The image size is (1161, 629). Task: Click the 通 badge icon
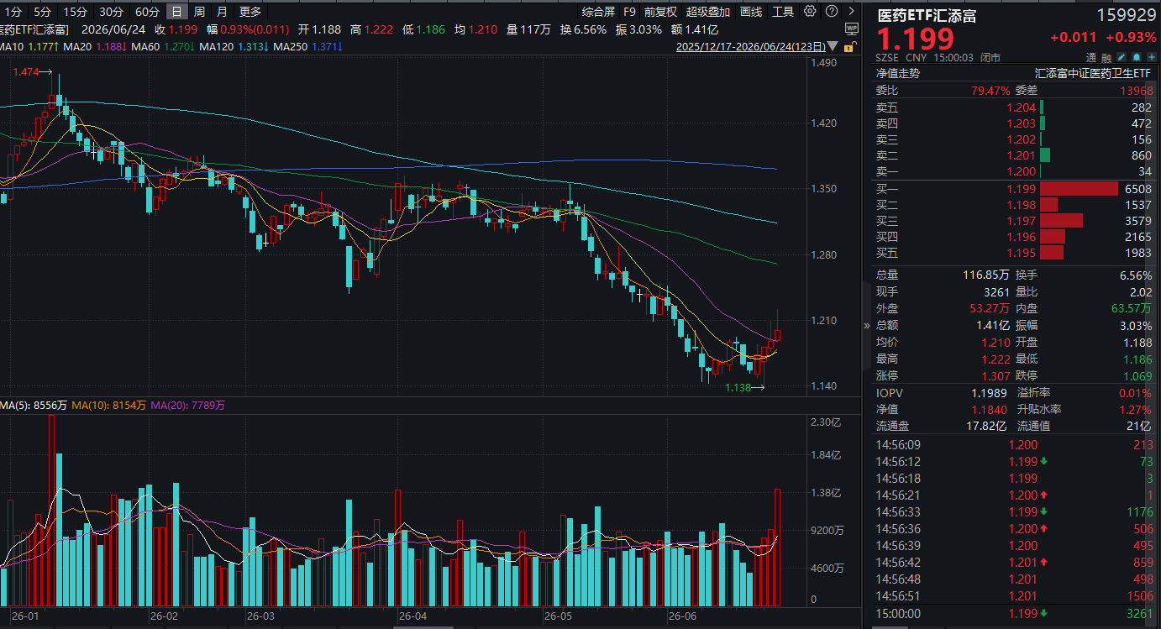pyautogui.click(x=1091, y=57)
